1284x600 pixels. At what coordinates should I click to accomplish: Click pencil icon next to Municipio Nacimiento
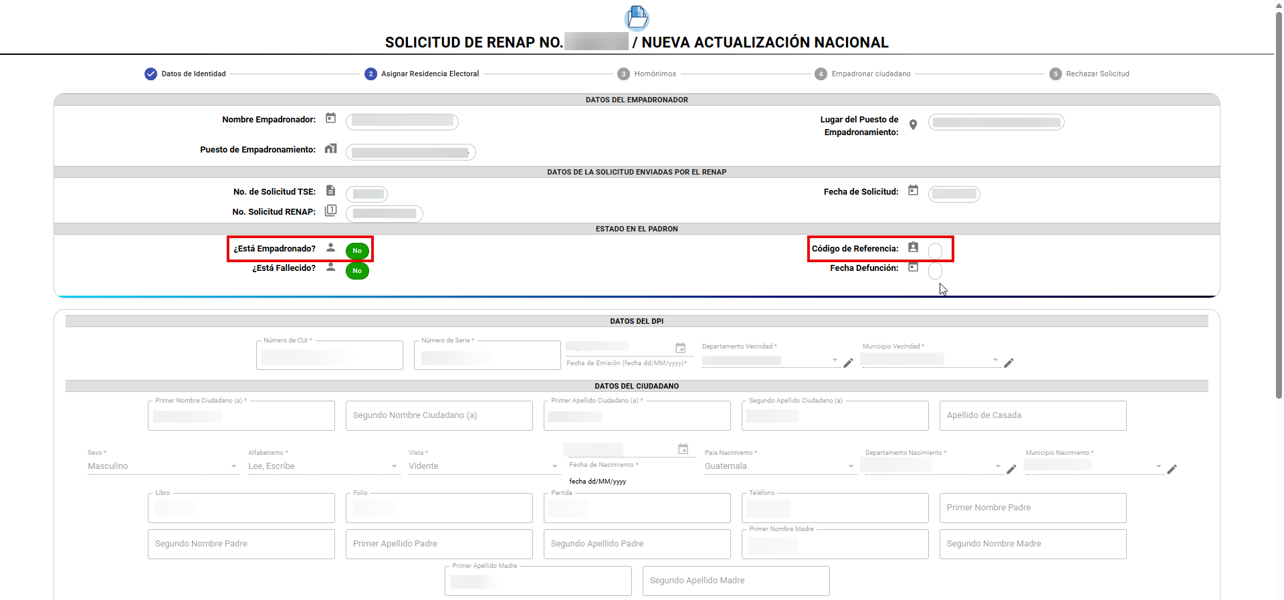(x=1172, y=470)
